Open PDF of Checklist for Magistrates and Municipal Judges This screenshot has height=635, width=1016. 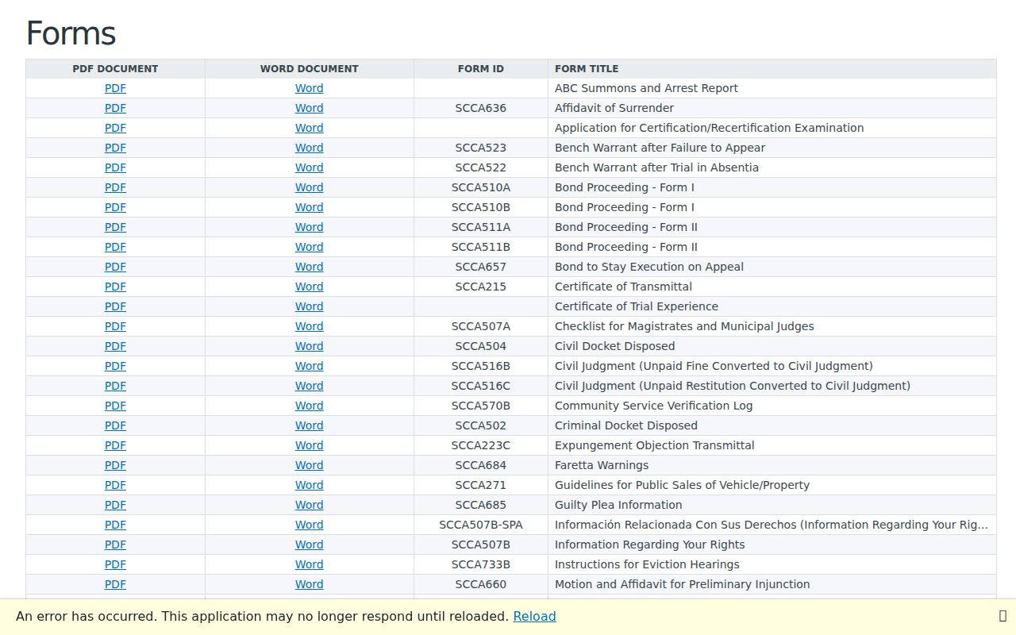pos(115,326)
